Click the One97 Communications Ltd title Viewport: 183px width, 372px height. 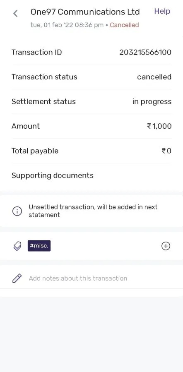coord(85,12)
